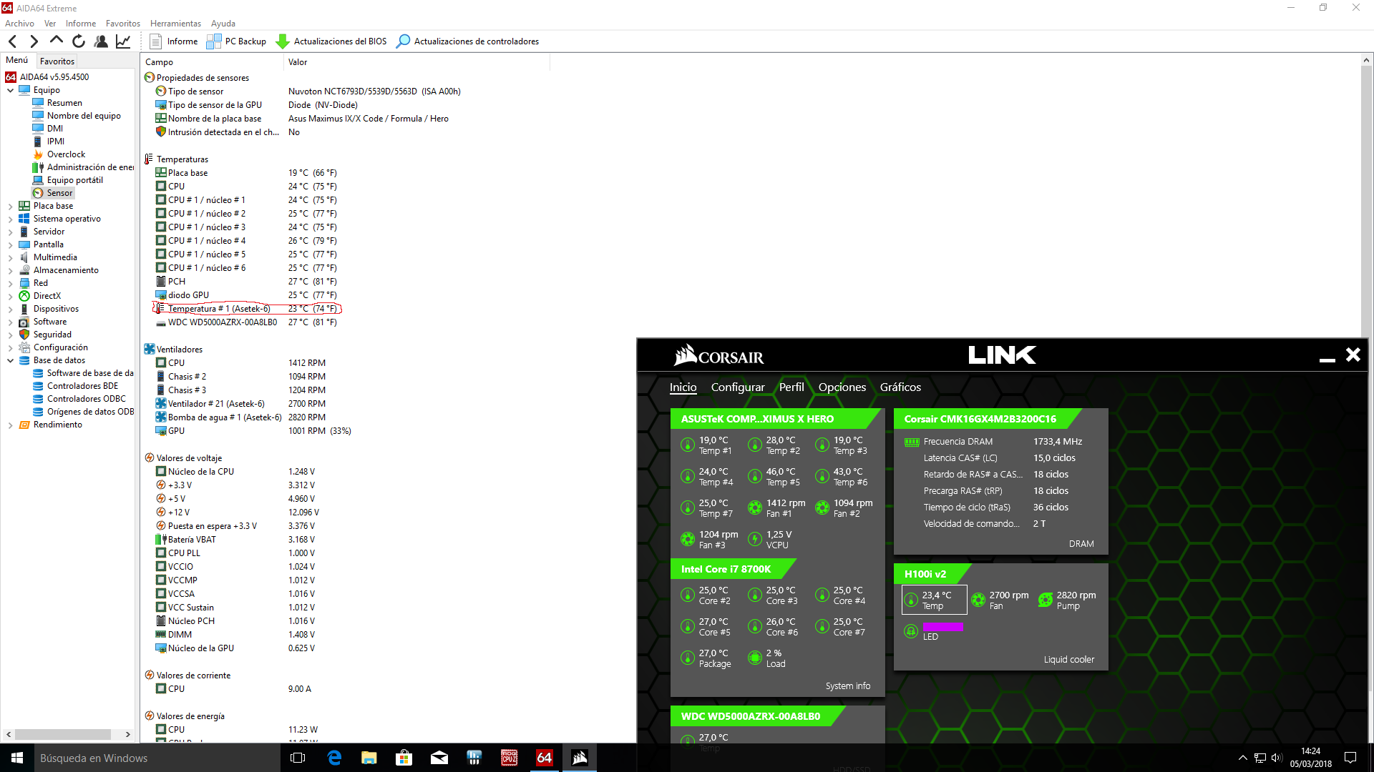The image size is (1374, 772).
Task: Open Microsoft Edge from taskbar
Action: [334, 758]
